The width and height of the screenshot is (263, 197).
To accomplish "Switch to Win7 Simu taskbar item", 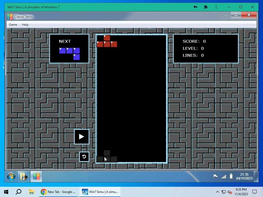I will point(100,192).
